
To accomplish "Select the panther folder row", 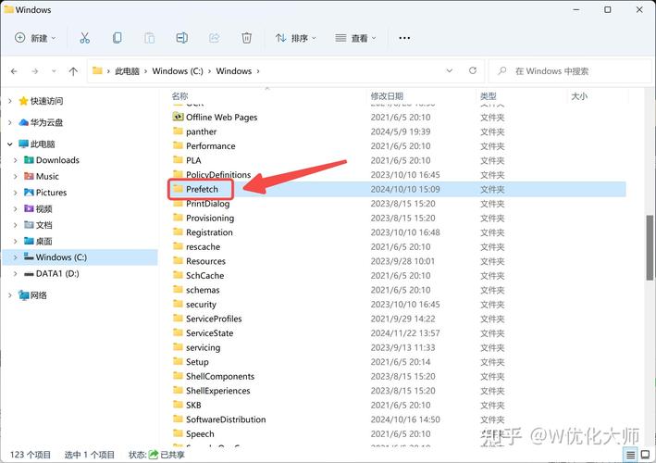I will [397, 131].
